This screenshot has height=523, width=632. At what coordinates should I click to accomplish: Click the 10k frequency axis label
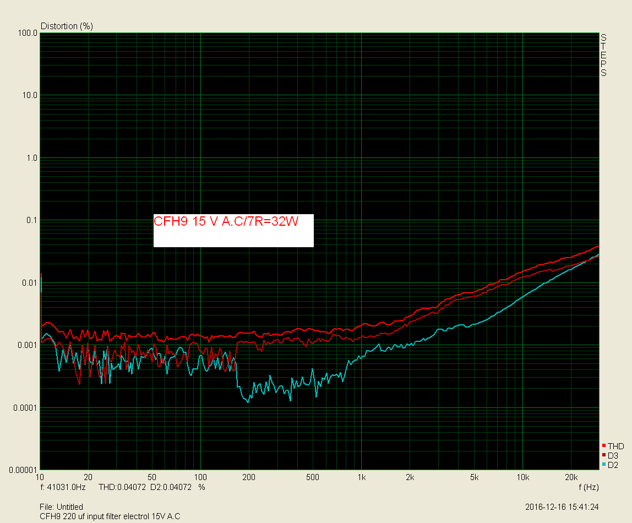(x=523, y=477)
